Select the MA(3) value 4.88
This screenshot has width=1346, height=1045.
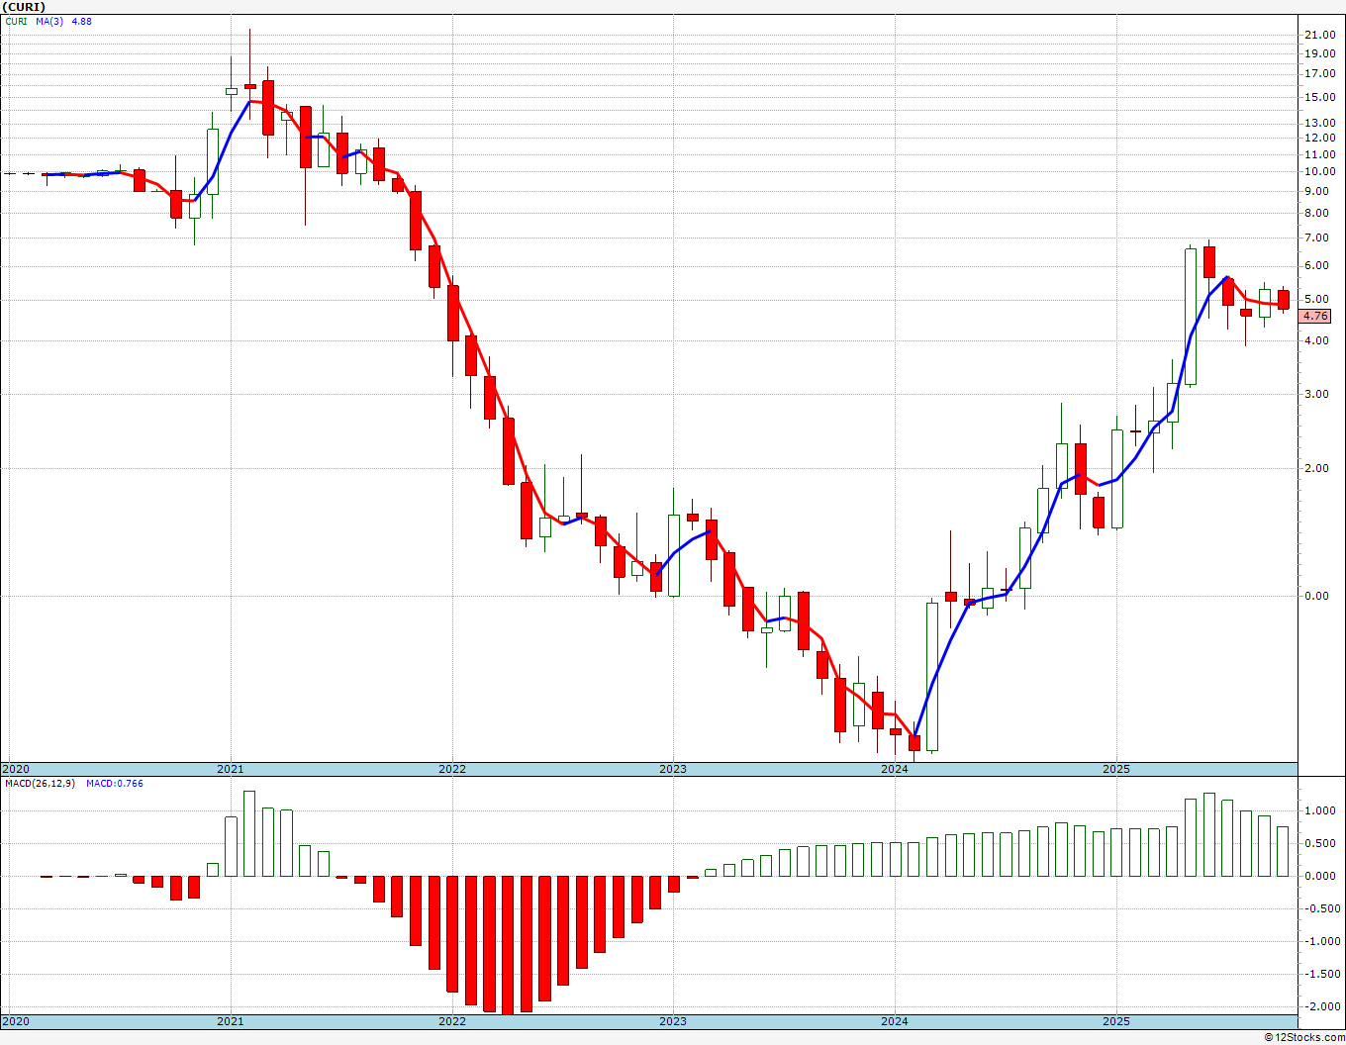click(81, 21)
